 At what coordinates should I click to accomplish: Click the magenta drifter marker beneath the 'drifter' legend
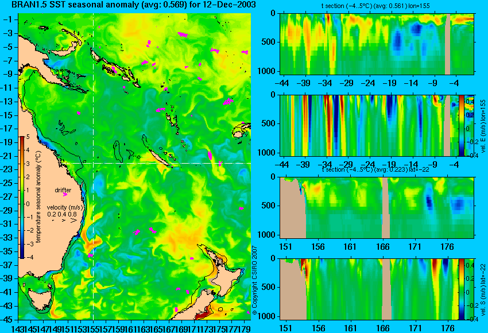pyautogui.click(x=65, y=195)
